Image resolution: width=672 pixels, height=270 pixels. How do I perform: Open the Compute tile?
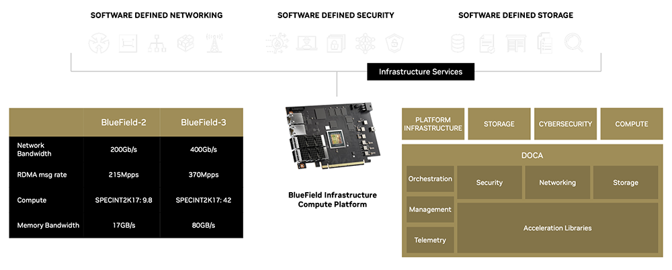pos(631,124)
